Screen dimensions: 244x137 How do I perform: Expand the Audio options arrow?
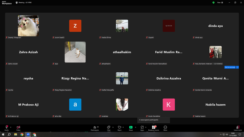[x=11, y=127]
